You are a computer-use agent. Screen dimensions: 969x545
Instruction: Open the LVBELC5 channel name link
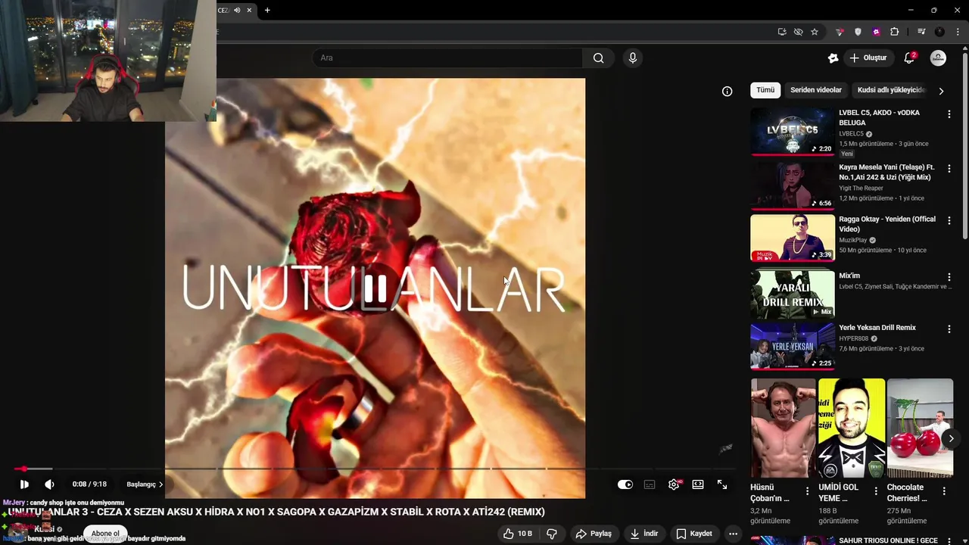[851, 134]
